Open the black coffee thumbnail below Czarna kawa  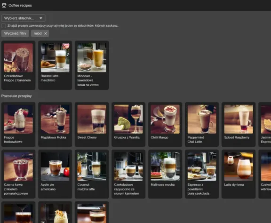pos(18,214)
